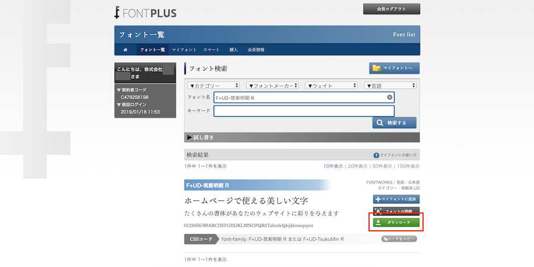This screenshot has height=267, width=534.
Task: Click the CSSコード label
Action: 201,239
